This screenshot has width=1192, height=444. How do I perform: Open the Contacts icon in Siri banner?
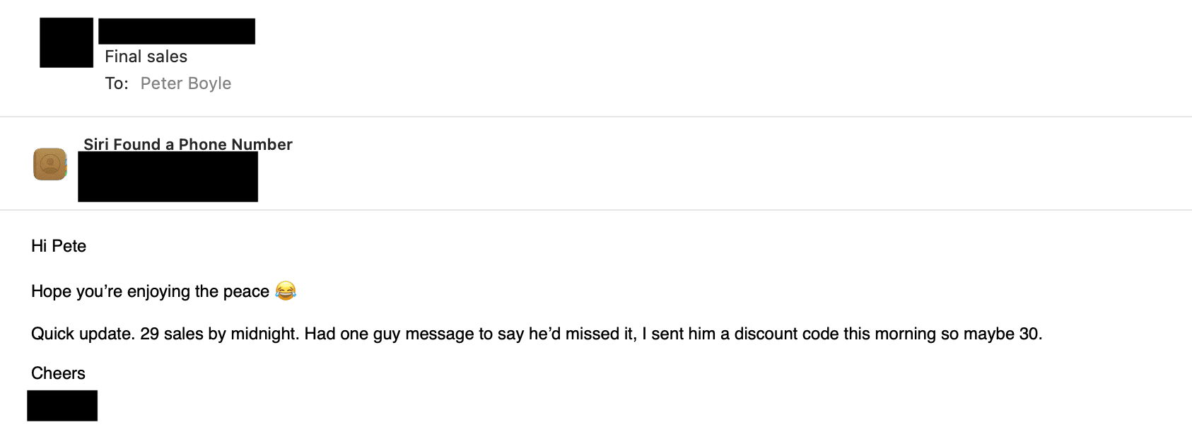coord(50,164)
